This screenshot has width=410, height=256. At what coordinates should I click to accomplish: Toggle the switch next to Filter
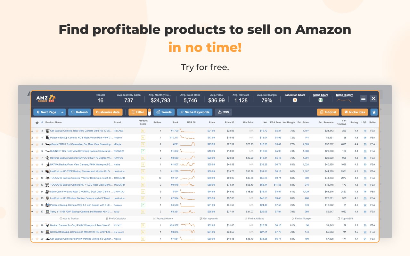(x=149, y=112)
